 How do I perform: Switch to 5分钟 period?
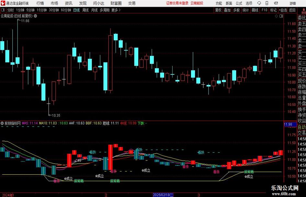pyautogui.click(x=30, y=10)
